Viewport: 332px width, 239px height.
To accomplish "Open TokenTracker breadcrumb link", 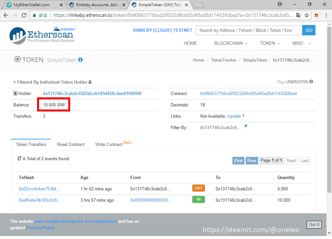I will [224, 60].
